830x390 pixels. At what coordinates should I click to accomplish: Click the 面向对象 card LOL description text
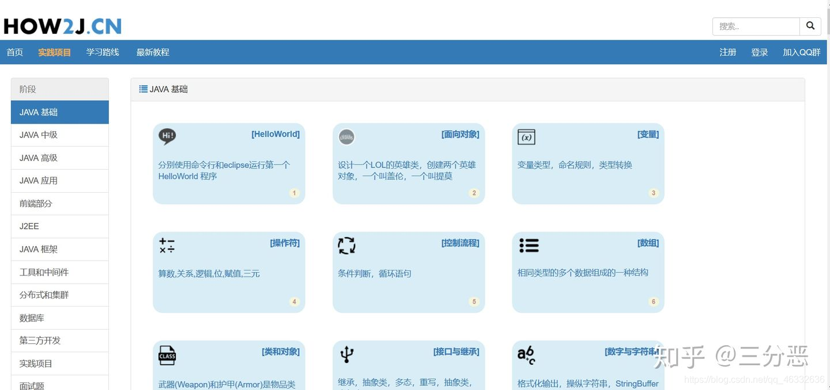(x=407, y=171)
